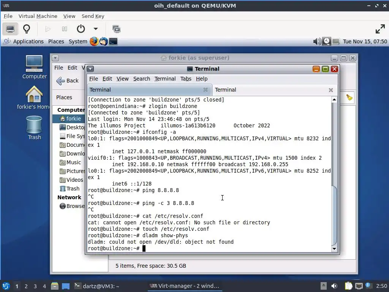Launch terminal from guest panel
389x292 pixels.
pyautogui.click(x=113, y=41)
